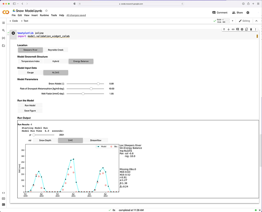The height and width of the screenshot is (212, 262).
Task: Open the Files folder sidebar icon
Action: point(3,46)
